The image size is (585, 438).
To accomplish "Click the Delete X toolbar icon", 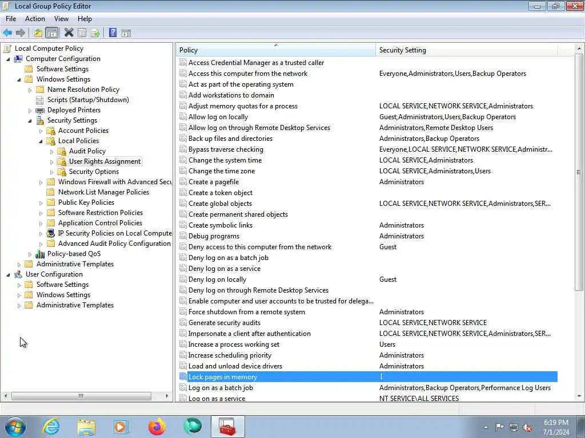I will 69,33.
